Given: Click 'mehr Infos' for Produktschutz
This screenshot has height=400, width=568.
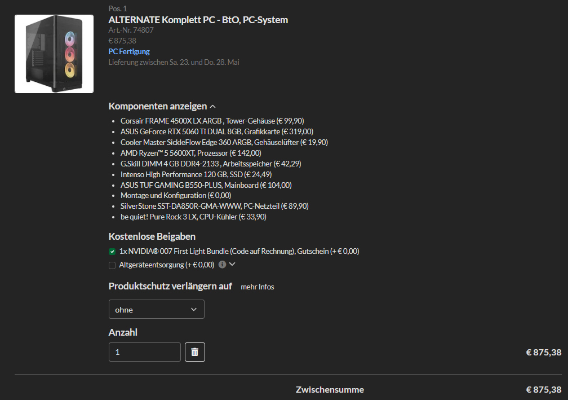Looking at the screenshot, I should pyautogui.click(x=257, y=287).
